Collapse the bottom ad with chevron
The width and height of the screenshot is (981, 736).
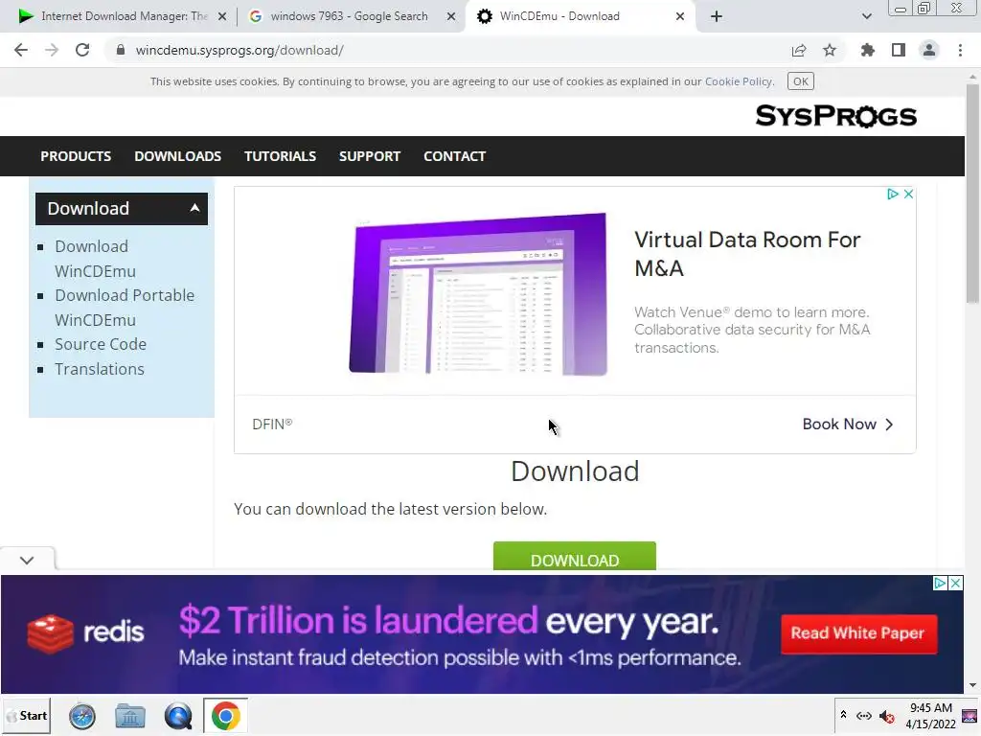27,560
